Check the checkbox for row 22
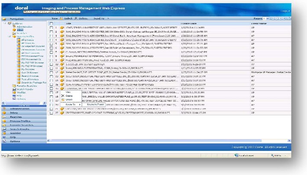The image size is (307, 178). (x=51, y=113)
